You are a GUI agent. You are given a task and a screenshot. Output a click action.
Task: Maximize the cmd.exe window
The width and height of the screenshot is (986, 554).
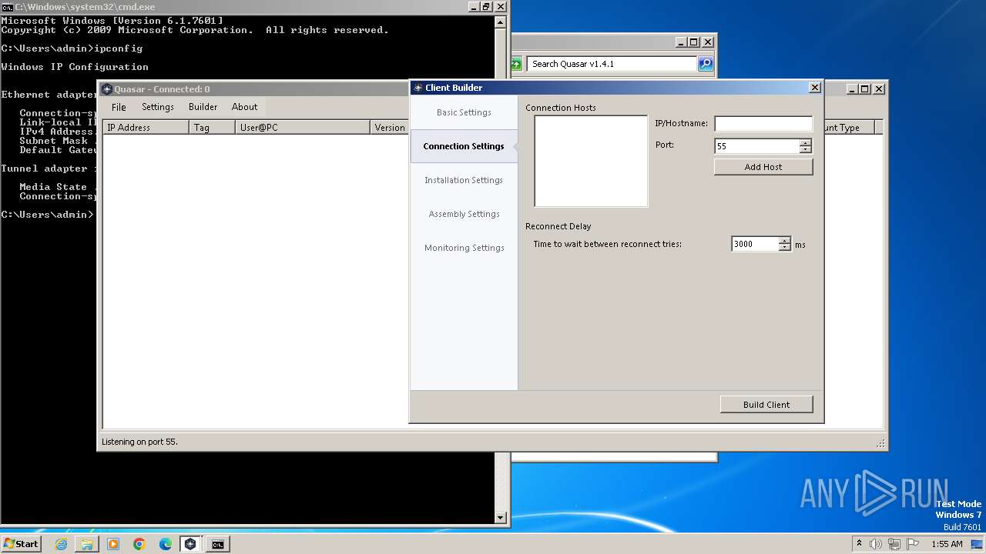[x=486, y=7]
